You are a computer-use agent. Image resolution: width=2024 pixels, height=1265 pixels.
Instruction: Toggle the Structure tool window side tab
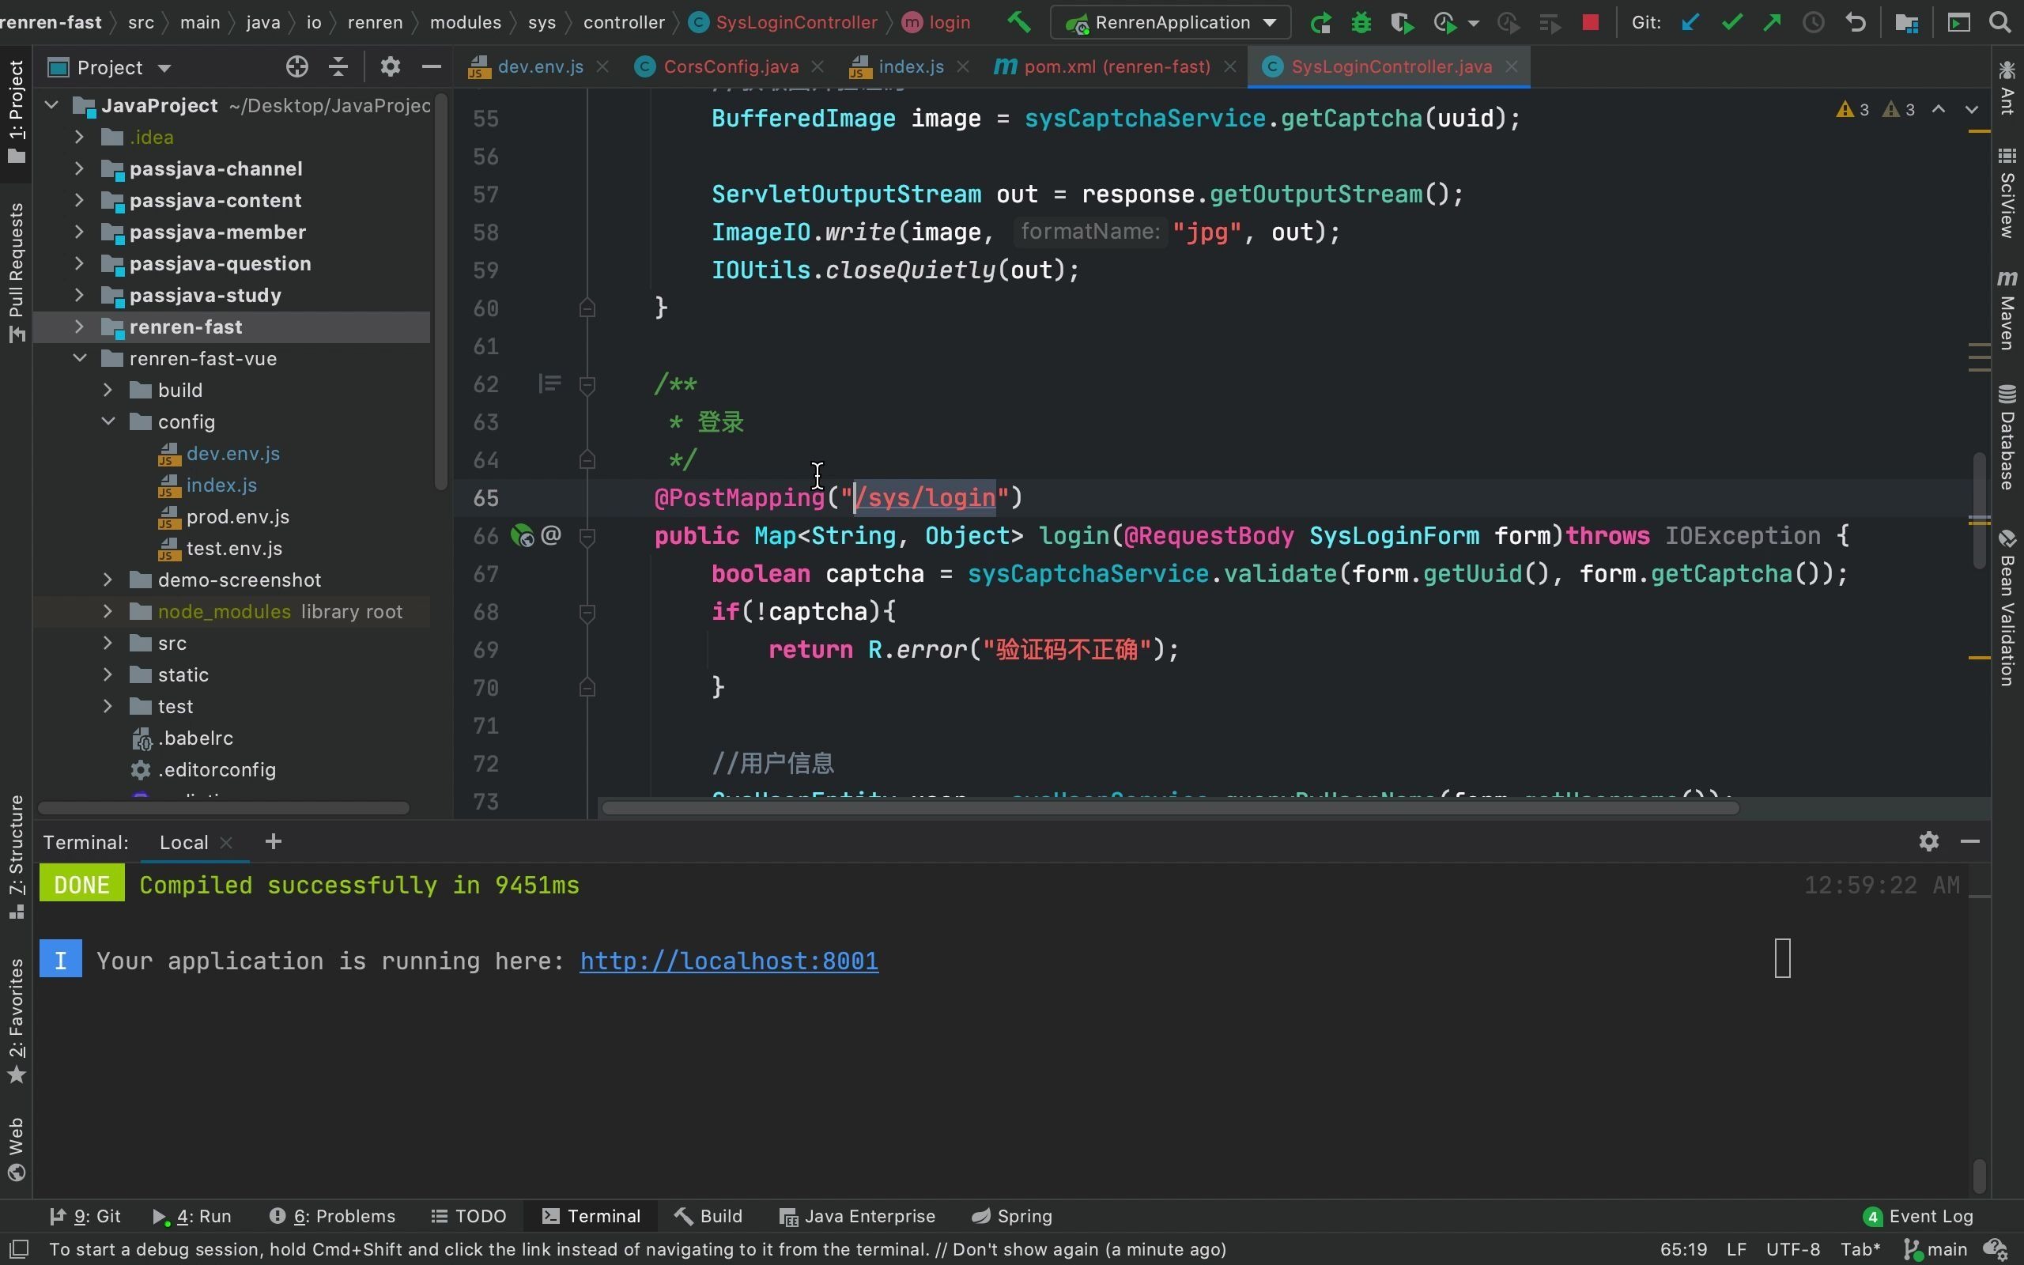click(x=16, y=858)
